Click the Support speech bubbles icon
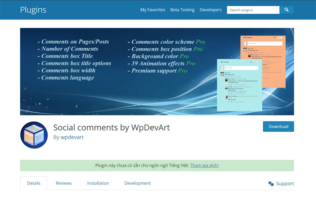 [271, 184]
